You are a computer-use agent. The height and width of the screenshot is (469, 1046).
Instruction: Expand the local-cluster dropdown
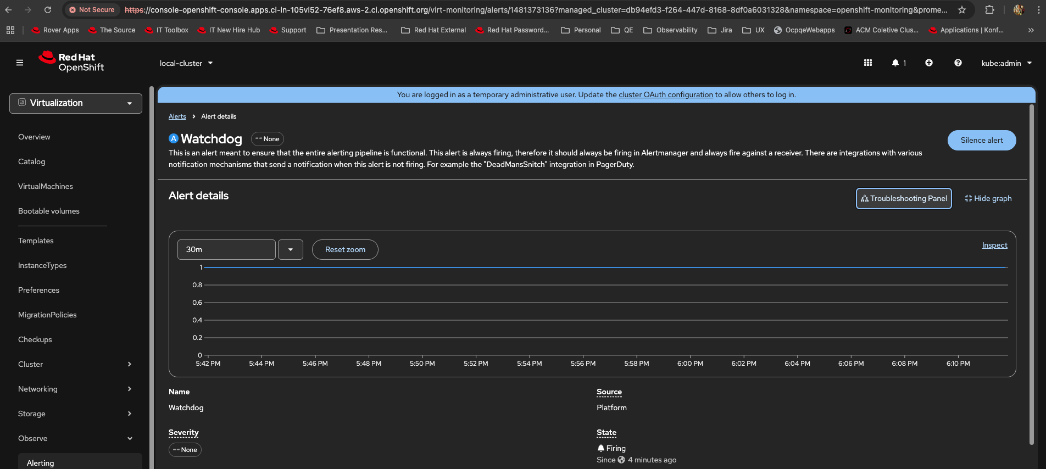coord(186,63)
